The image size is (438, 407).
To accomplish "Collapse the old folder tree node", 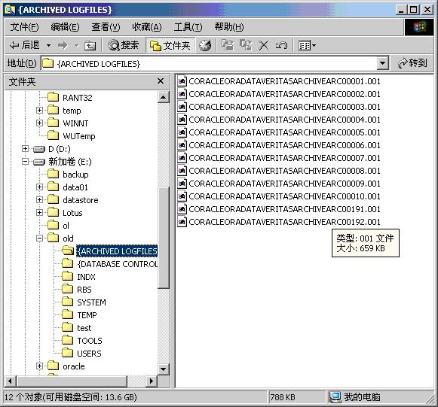I will [39, 238].
